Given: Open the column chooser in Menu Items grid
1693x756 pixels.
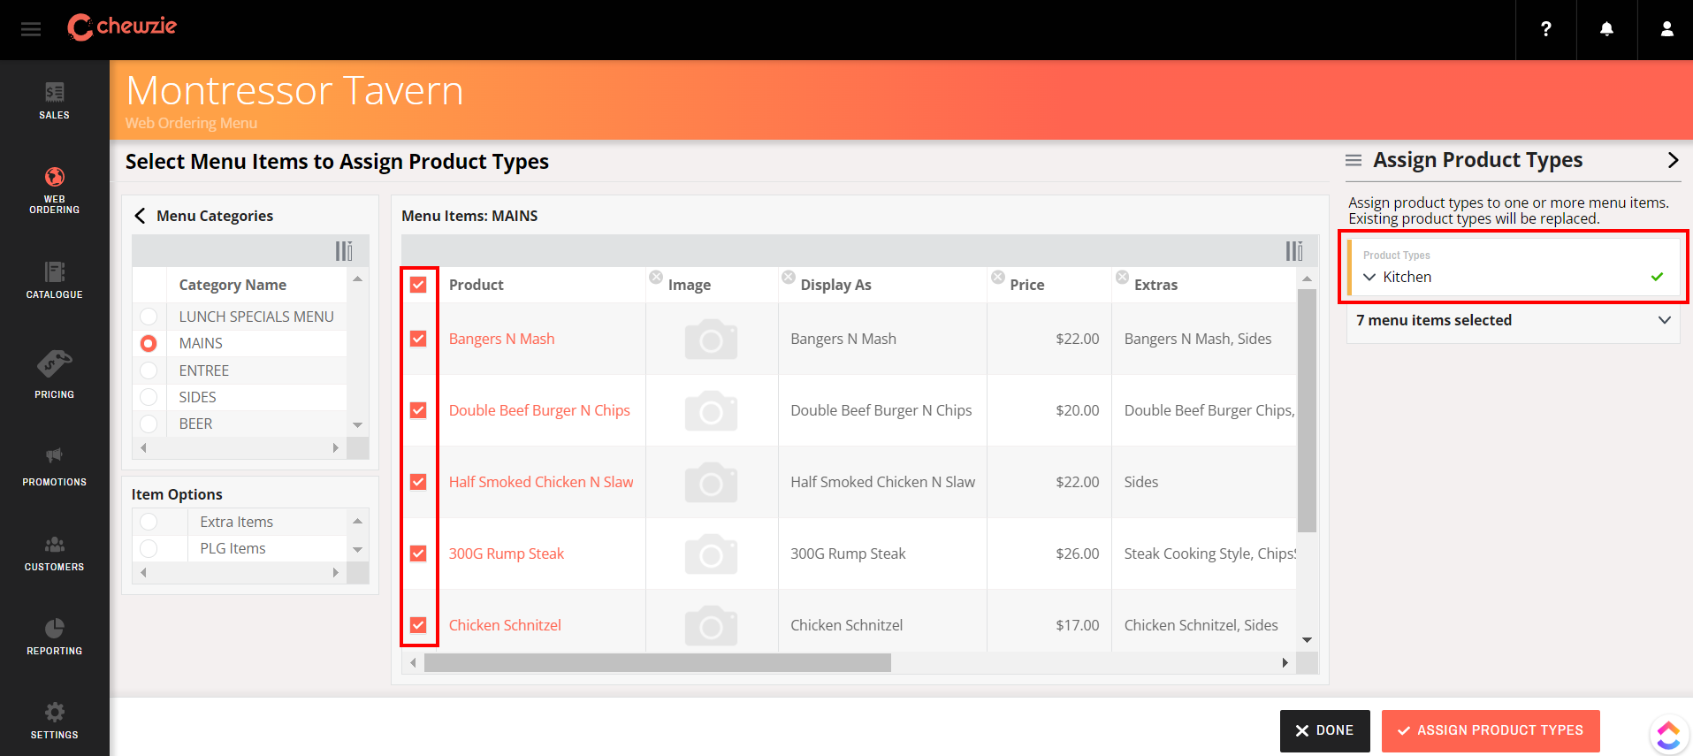Looking at the screenshot, I should tap(1293, 251).
